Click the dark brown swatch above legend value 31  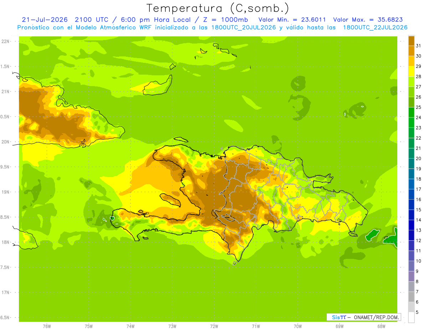tap(411, 41)
